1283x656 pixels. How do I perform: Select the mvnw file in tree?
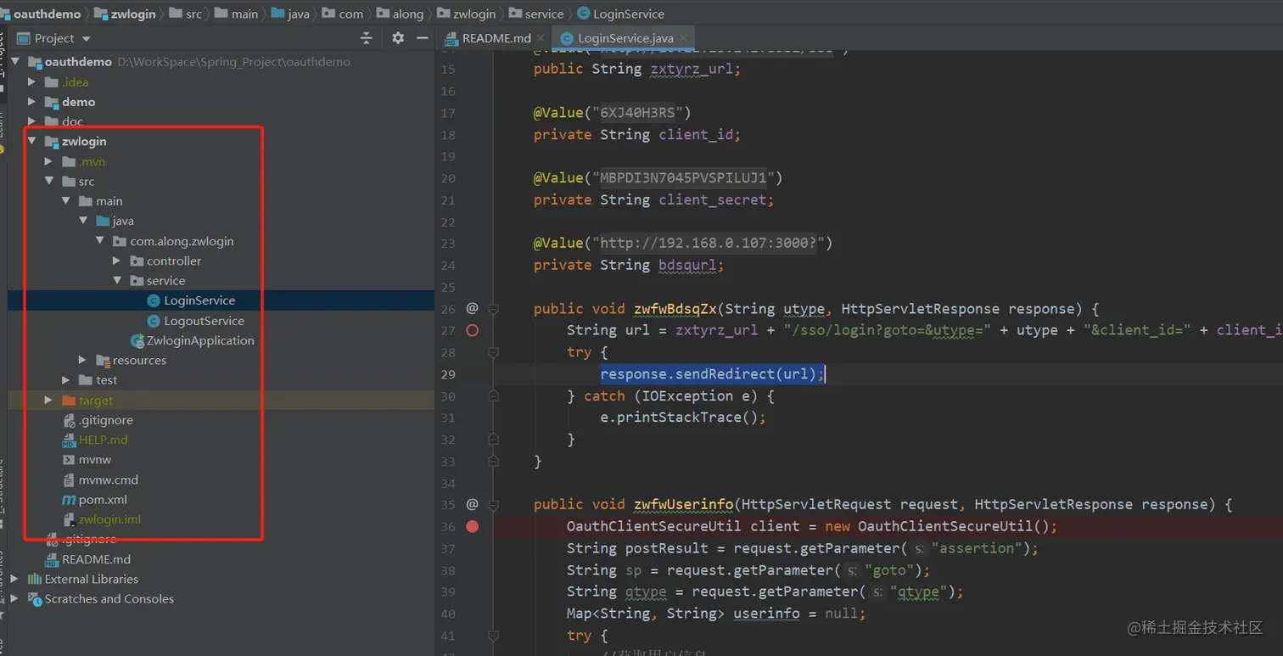click(95, 459)
